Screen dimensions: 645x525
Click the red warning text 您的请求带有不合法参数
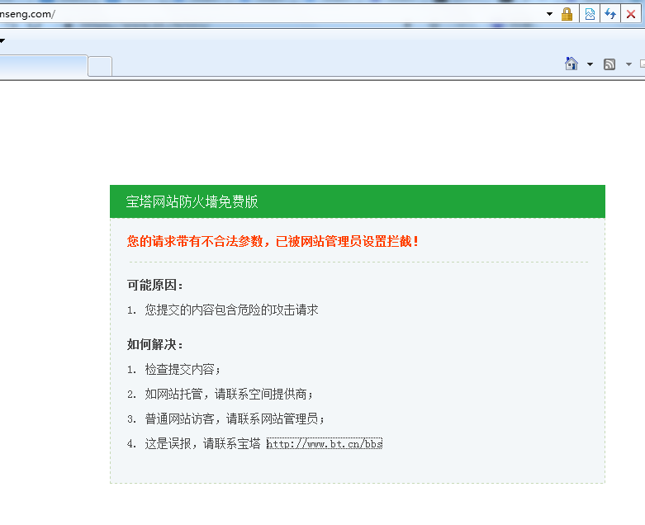pos(195,241)
